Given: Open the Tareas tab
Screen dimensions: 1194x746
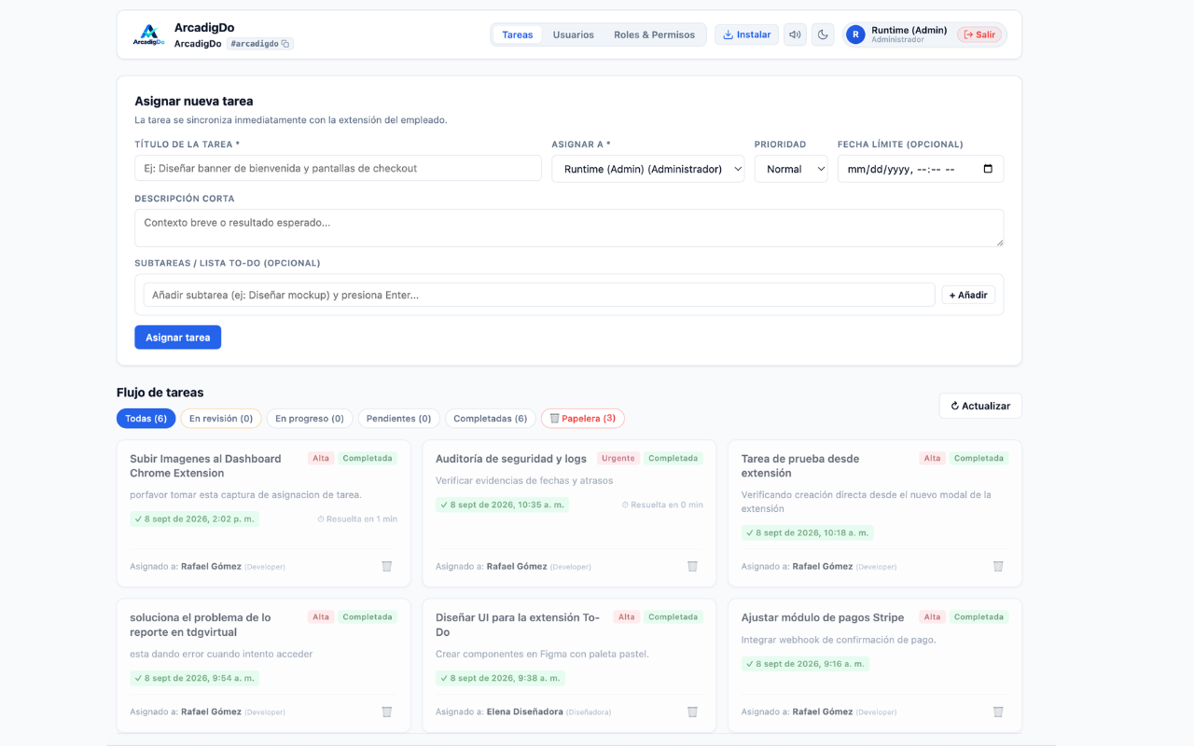Looking at the screenshot, I should (x=518, y=35).
